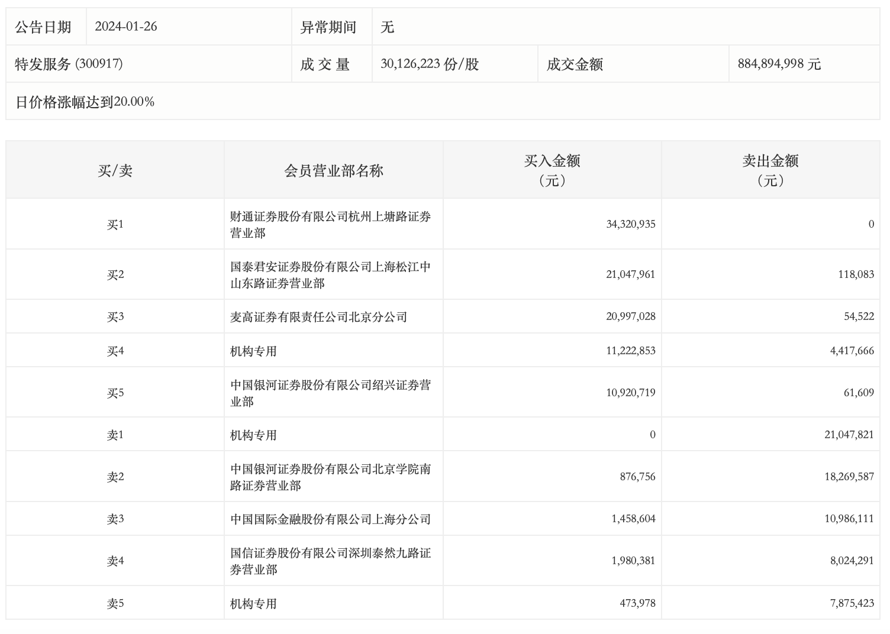Viewport: 890px width, 634px height.
Task: Select 中国银河证券 北京学院南路 branch name
Action: pyautogui.click(x=330, y=477)
